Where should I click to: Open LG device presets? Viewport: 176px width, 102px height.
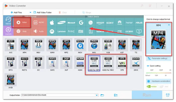point(91,23)
